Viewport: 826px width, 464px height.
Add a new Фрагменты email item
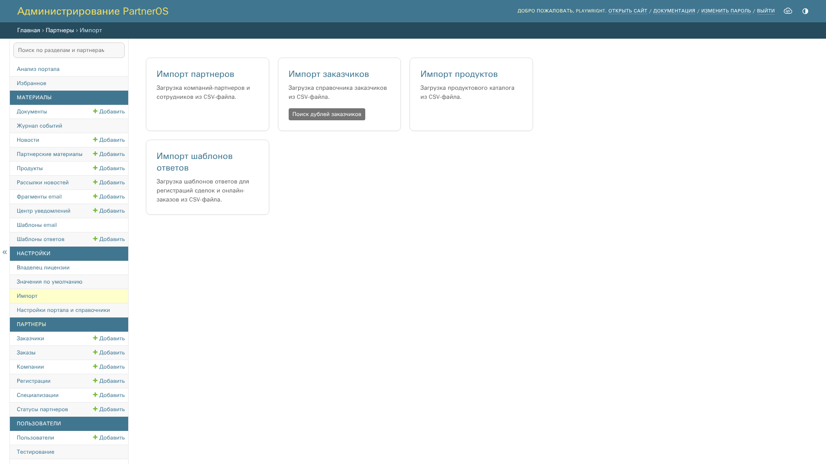click(109, 197)
